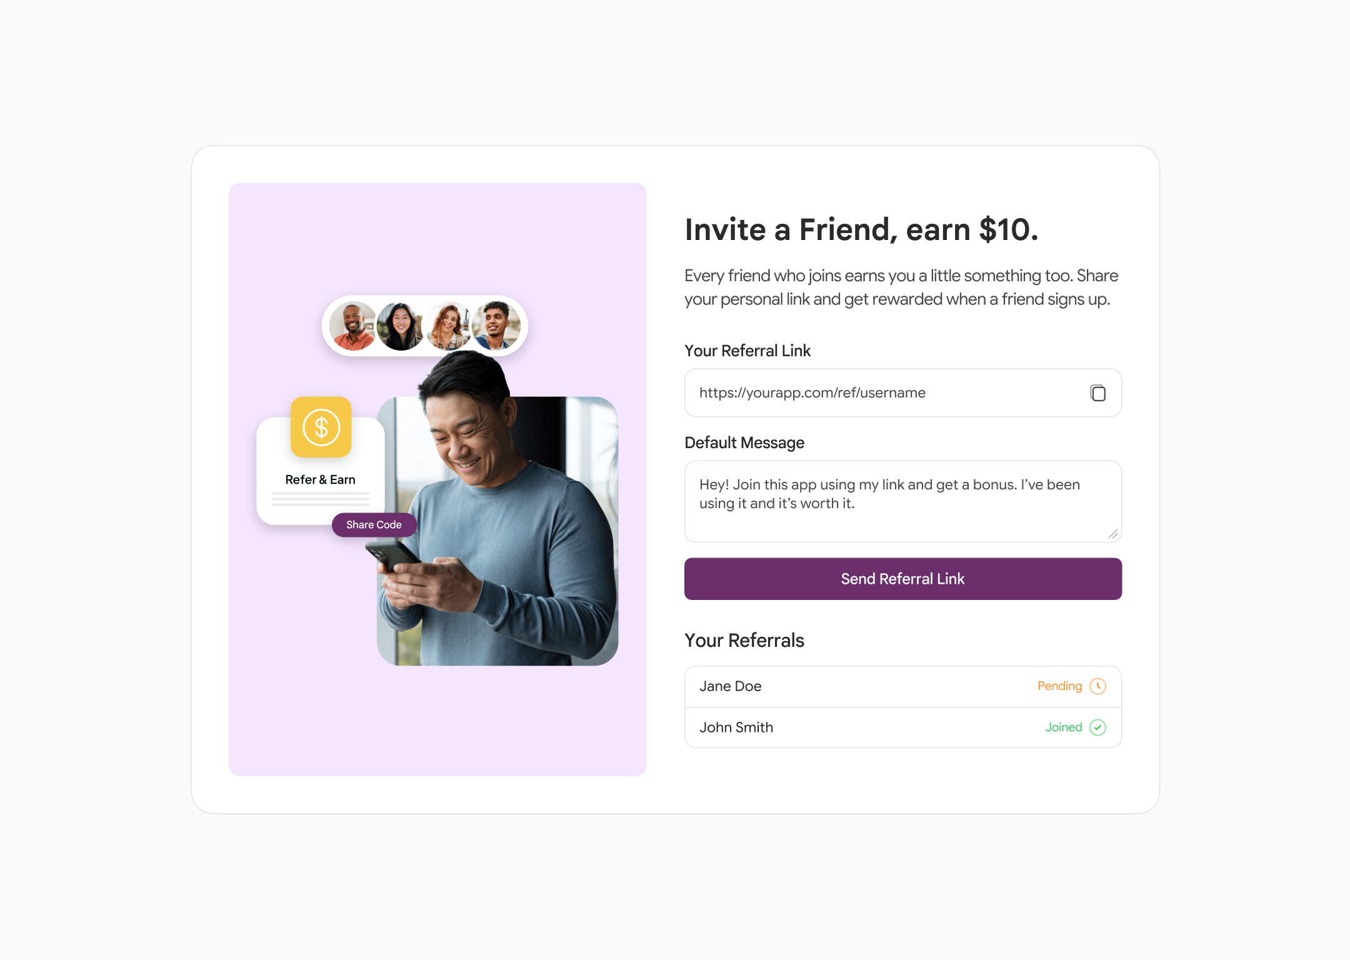Select the fourth avatar in blue jacket
Screen dimensions: 1350x960
496,326
